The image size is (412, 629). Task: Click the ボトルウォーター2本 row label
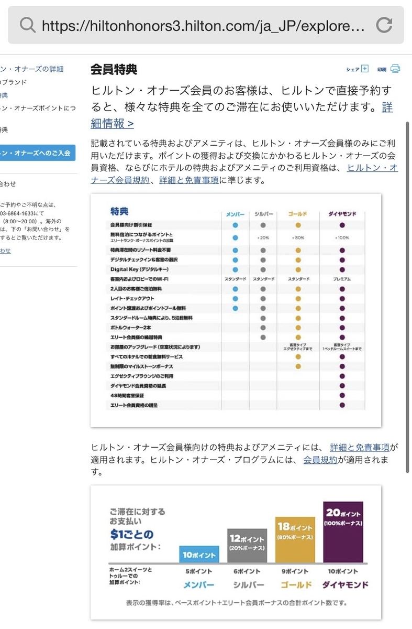(131, 328)
